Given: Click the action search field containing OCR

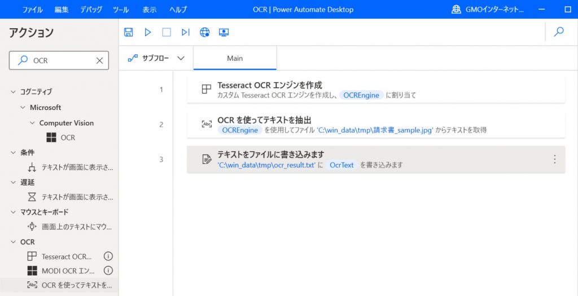Looking at the screenshot, I should (x=59, y=60).
